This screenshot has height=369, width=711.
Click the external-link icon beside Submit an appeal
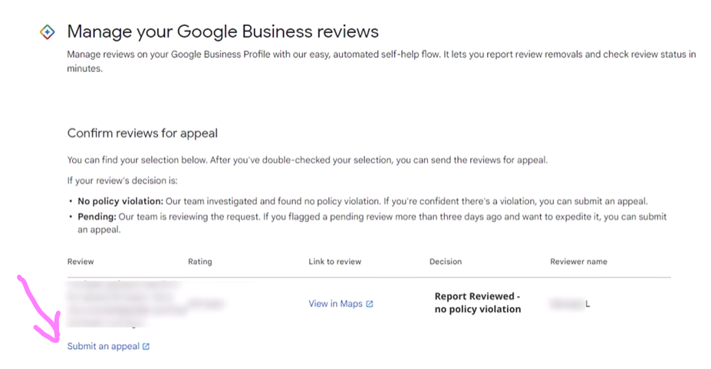[146, 347]
